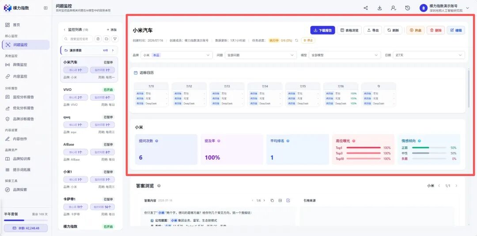477x236 pixels.
Task: Click the filter funnel icon in monitor list
Action: (x=115, y=39)
